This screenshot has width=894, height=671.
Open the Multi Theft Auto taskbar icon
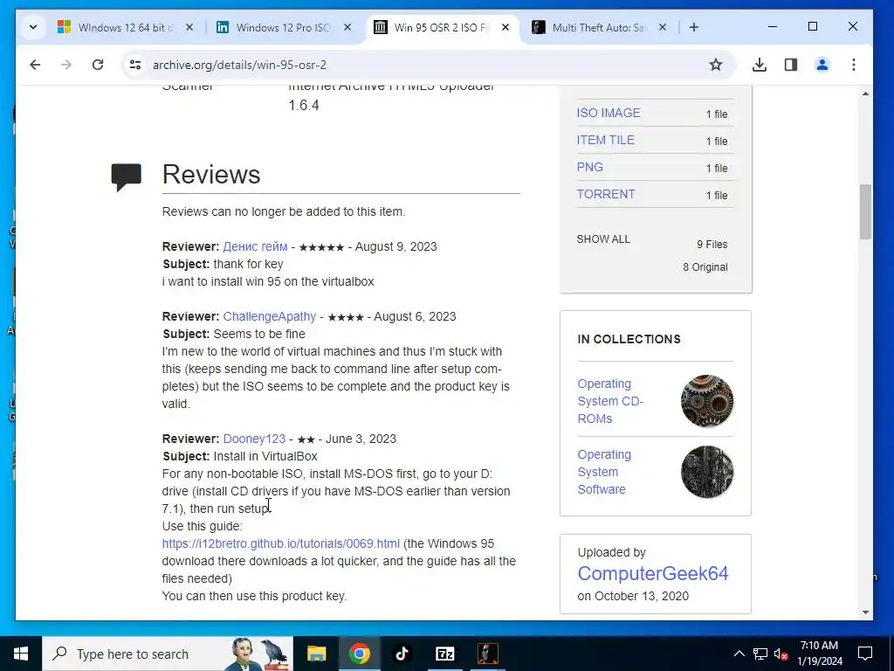487,654
